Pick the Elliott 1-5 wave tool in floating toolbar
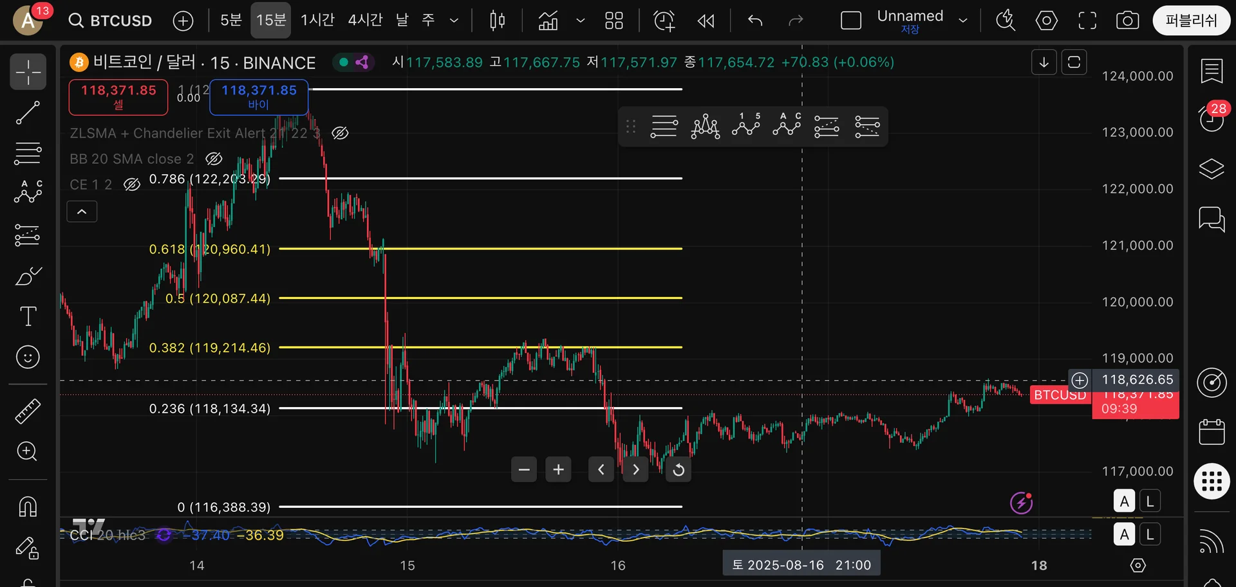The width and height of the screenshot is (1236, 587). coord(746,125)
